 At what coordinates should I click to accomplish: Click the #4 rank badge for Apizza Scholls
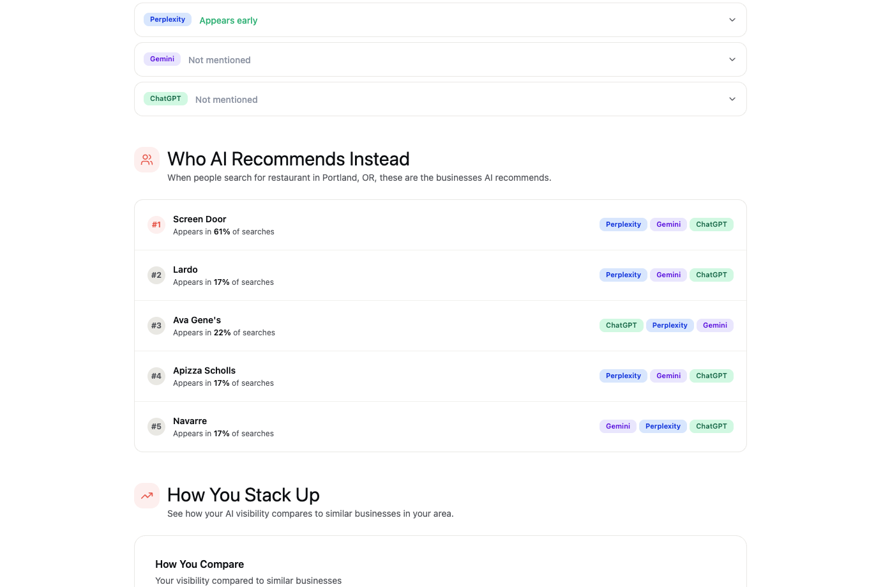[156, 376]
